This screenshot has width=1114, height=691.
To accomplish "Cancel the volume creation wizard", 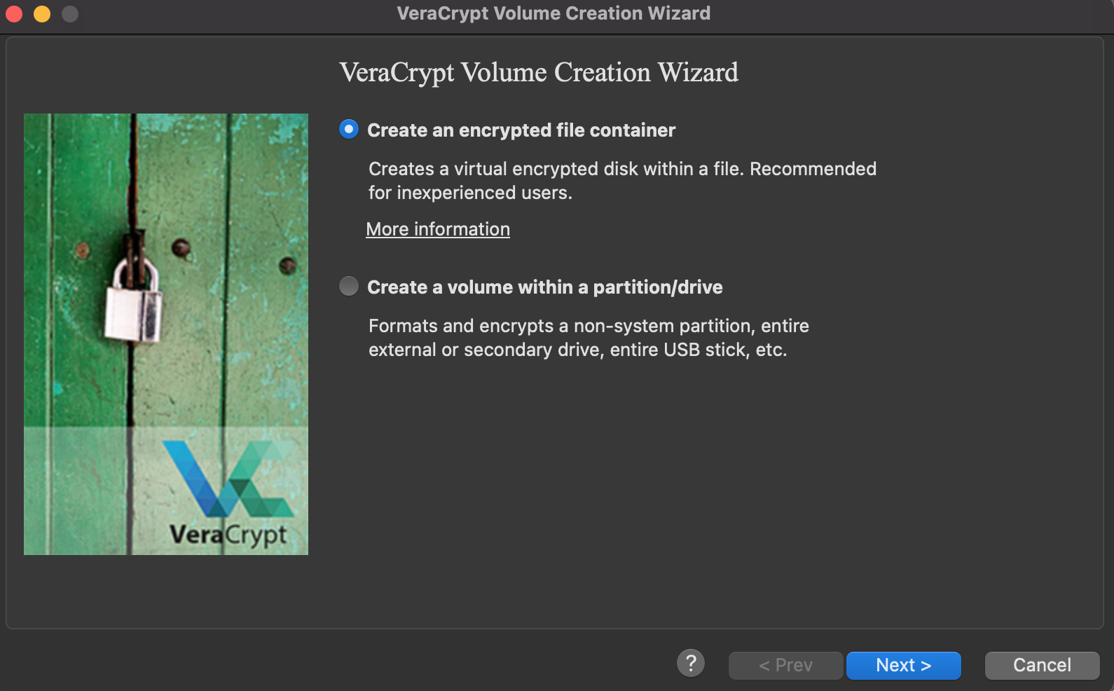I will click(1042, 665).
